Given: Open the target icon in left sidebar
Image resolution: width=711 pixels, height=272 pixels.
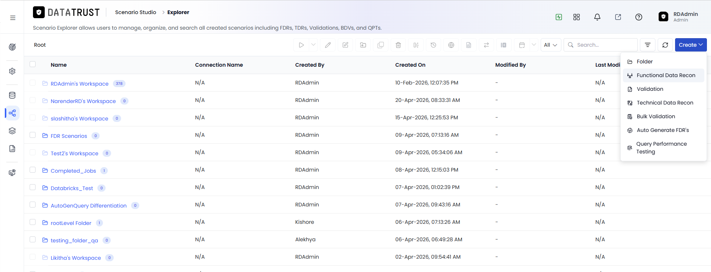Looking at the screenshot, I should point(12,47).
